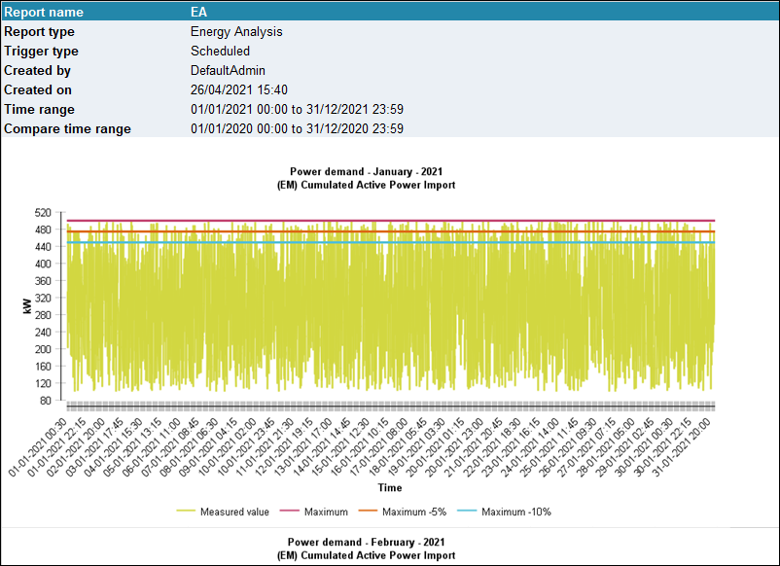Click the 520 tick on the y-axis
Image resolution: width=780 pixels, height=566 pixels.
(44, 212)
